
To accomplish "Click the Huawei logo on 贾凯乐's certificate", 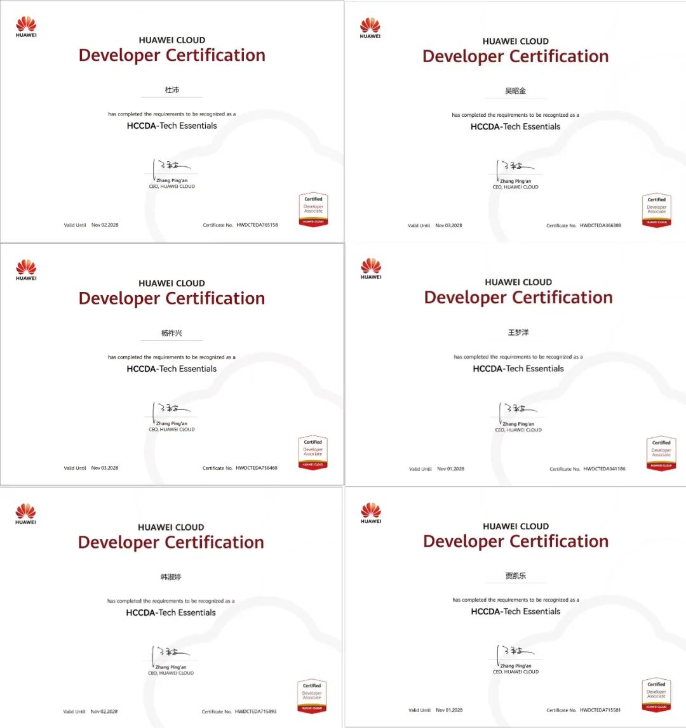I will [x=370, y=513].
